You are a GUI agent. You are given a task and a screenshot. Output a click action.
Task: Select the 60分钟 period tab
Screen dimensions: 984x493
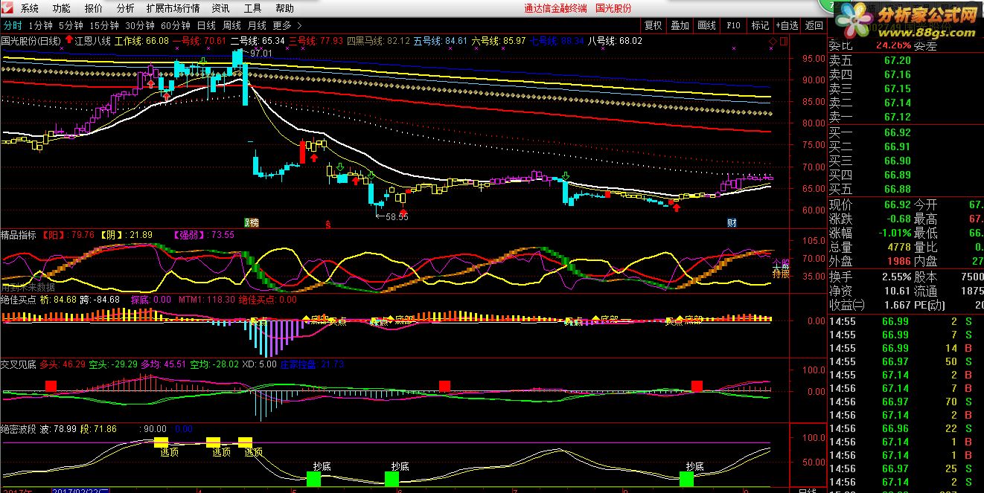coord(176,25)
